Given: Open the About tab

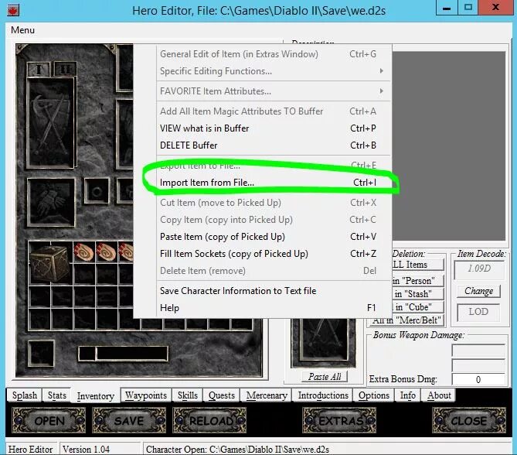Looking at the screenshot, I should click(x=439, y=395).
